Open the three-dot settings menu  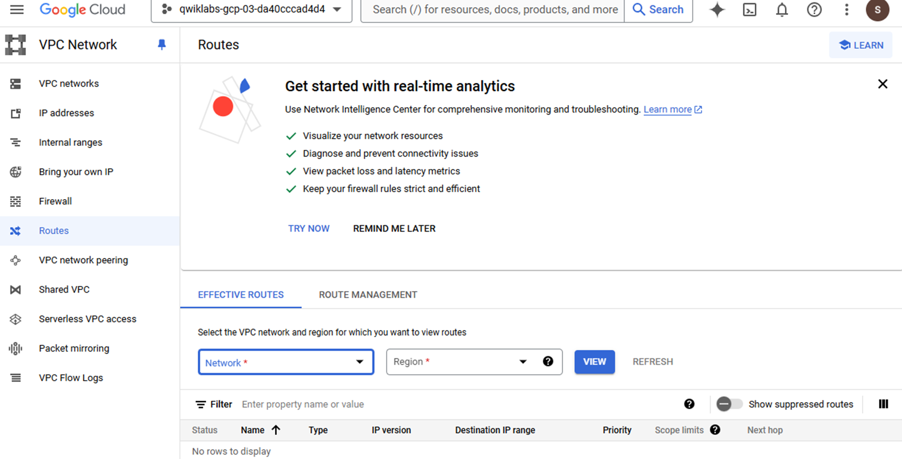(x=846, y=9)
